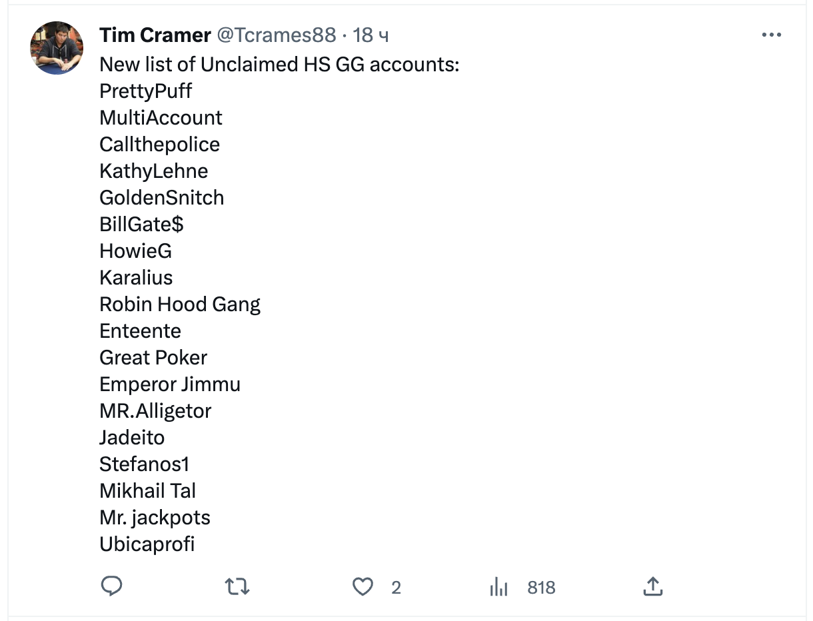Open the Tim Cramer display name link
The width and height of the screenshot is (813, 621).
click(x=155, y=35)
